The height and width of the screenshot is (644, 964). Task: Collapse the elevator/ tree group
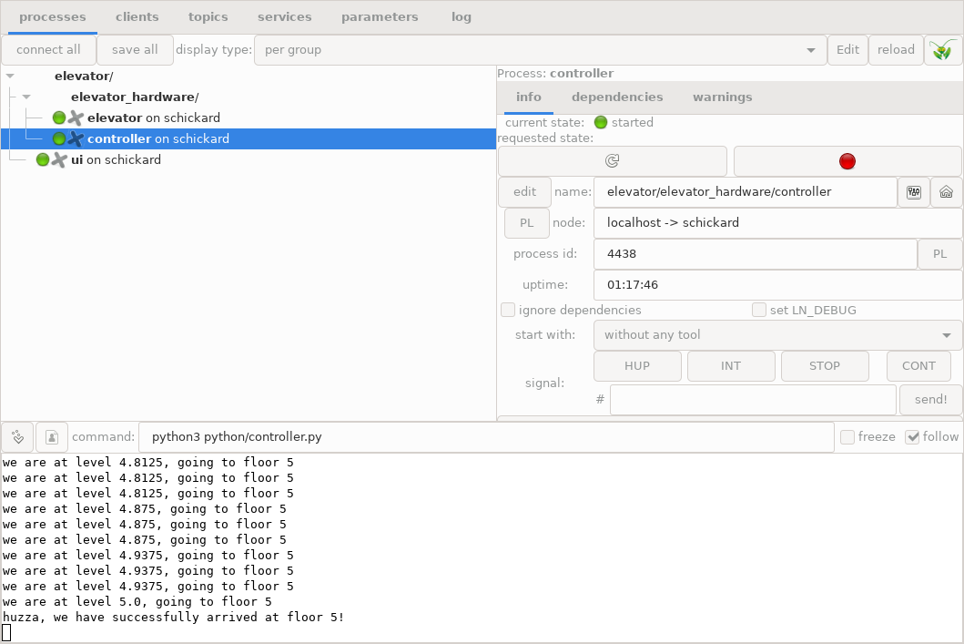10,77
